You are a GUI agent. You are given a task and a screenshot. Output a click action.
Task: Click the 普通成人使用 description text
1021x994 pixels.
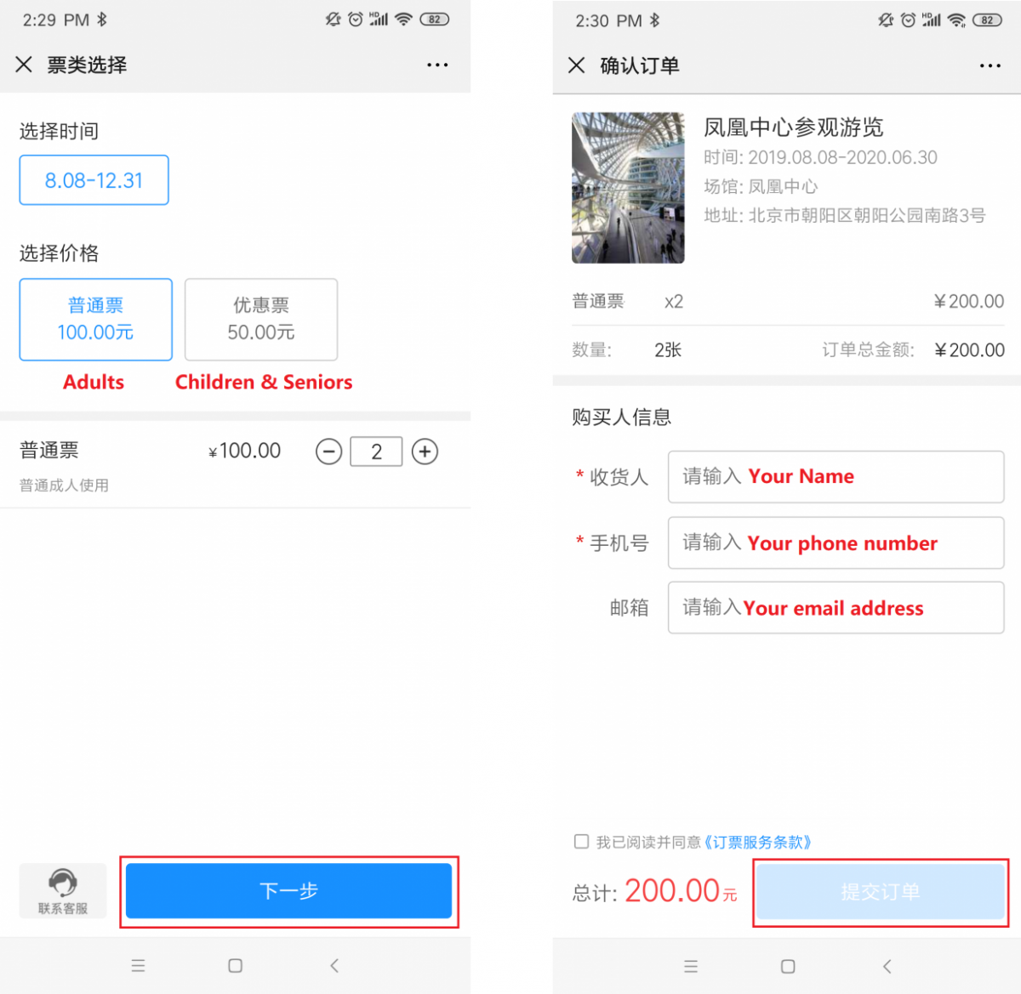click(64, 486)
